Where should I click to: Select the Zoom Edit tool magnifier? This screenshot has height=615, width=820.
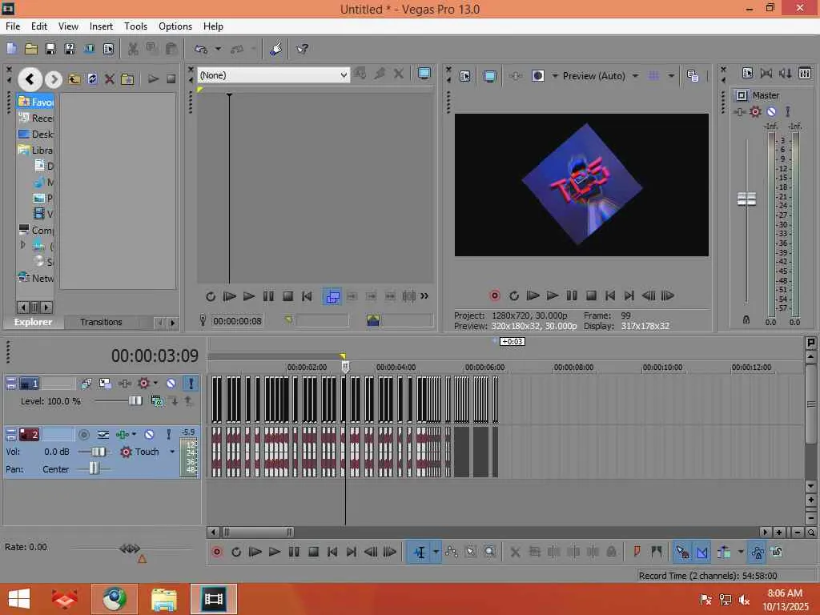(489, 553)
